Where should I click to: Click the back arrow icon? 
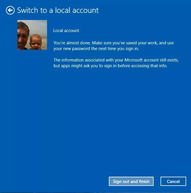point(10,11)
